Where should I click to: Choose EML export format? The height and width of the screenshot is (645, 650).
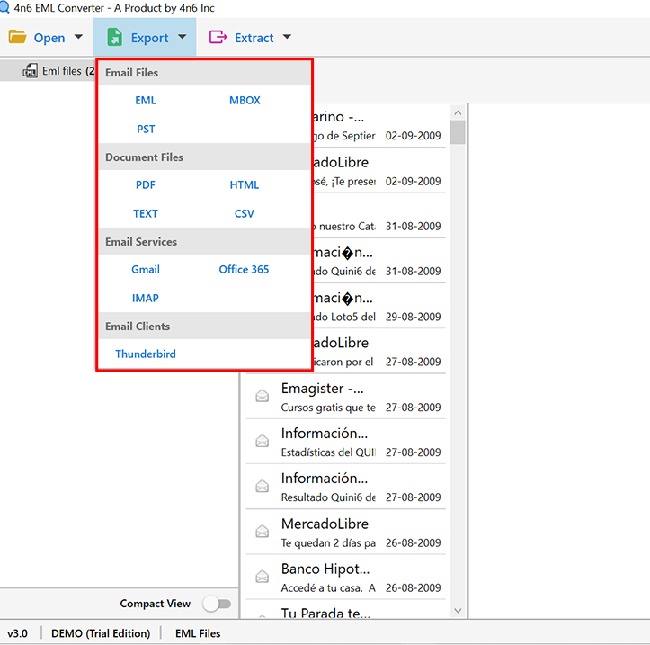click(x=146, y=101)
